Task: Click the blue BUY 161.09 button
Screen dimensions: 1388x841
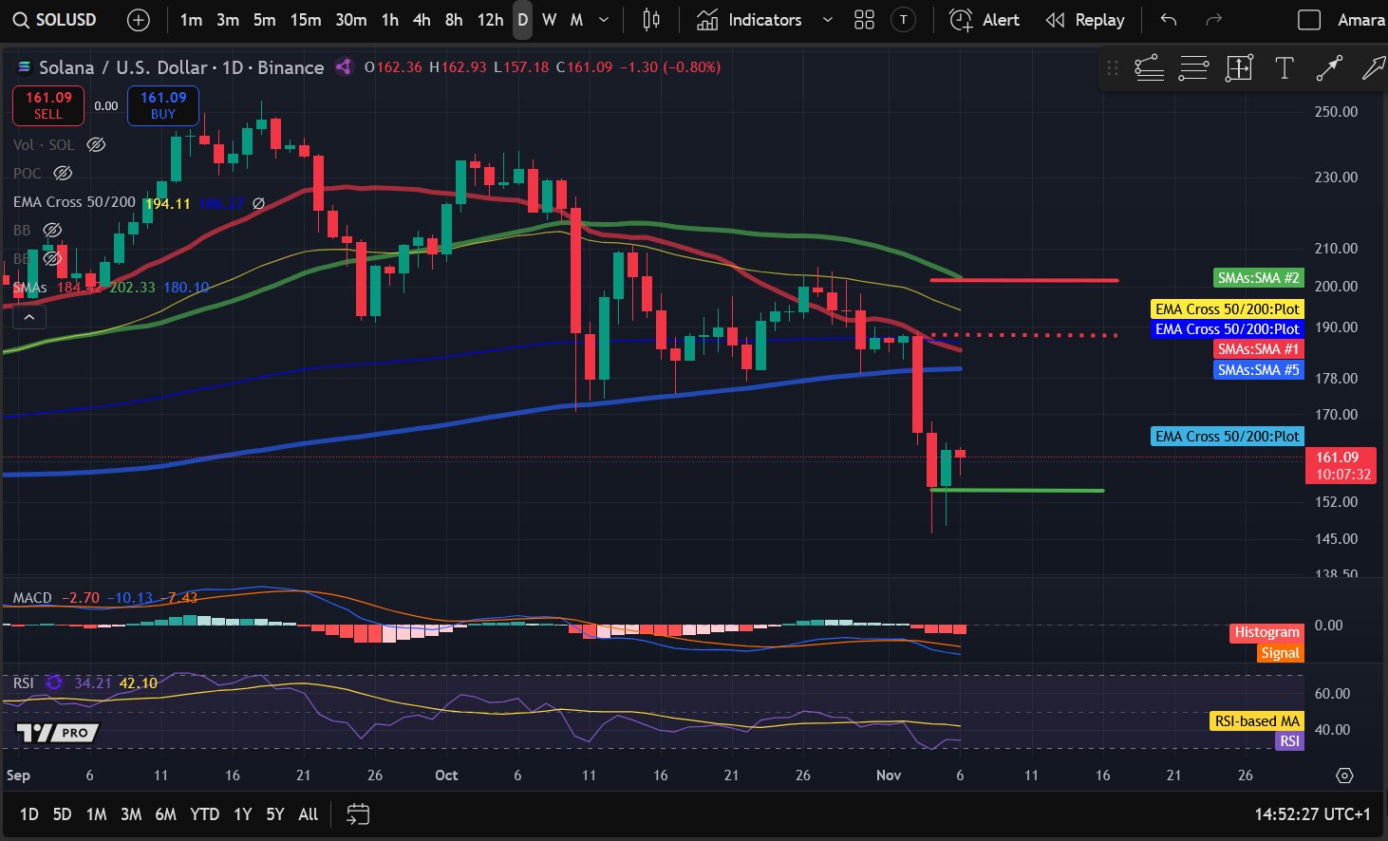Action: click(162, 105)
